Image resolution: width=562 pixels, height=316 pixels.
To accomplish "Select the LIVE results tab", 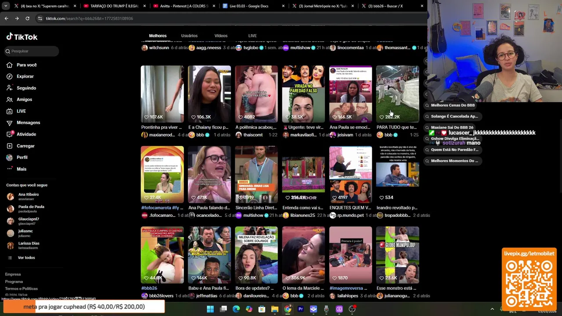I will pyautogui.click(x=252, y=36).
